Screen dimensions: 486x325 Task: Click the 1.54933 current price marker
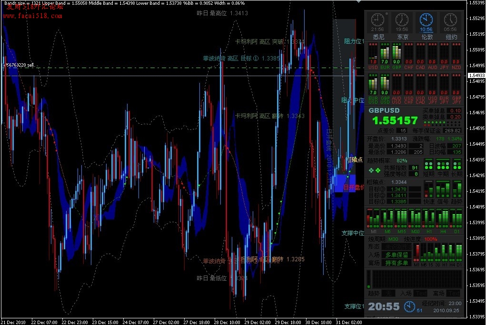[x=476, y=75]
